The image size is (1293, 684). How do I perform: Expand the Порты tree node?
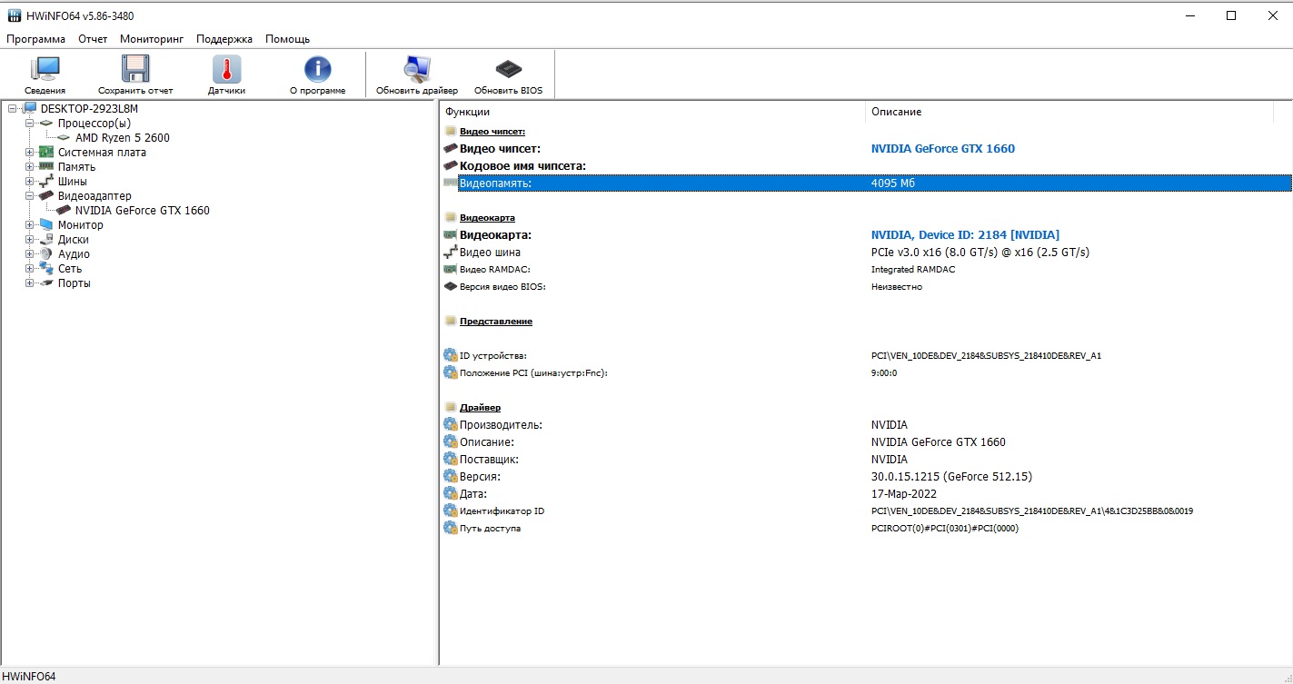[30, 283]
